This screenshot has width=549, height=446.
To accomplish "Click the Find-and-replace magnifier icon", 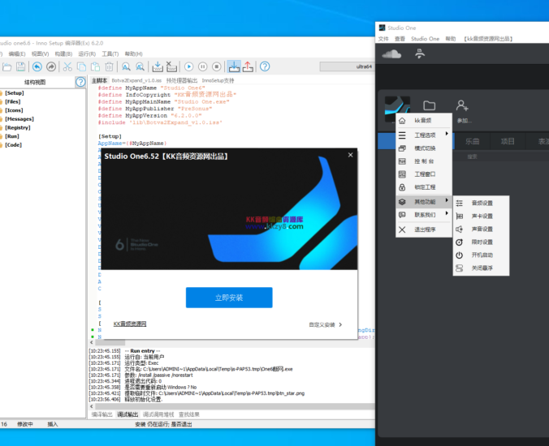I will pyautogui.click(x=140, y=66).
